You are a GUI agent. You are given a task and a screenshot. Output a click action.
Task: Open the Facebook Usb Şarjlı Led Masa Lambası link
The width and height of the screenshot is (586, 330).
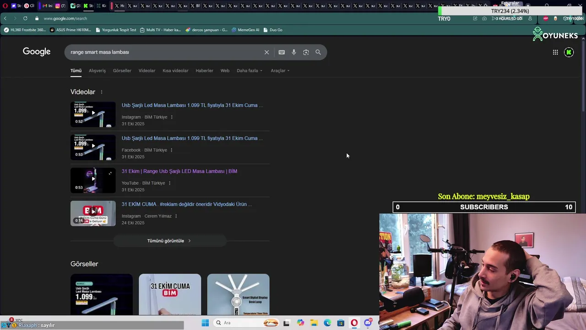tap(192, 138)
